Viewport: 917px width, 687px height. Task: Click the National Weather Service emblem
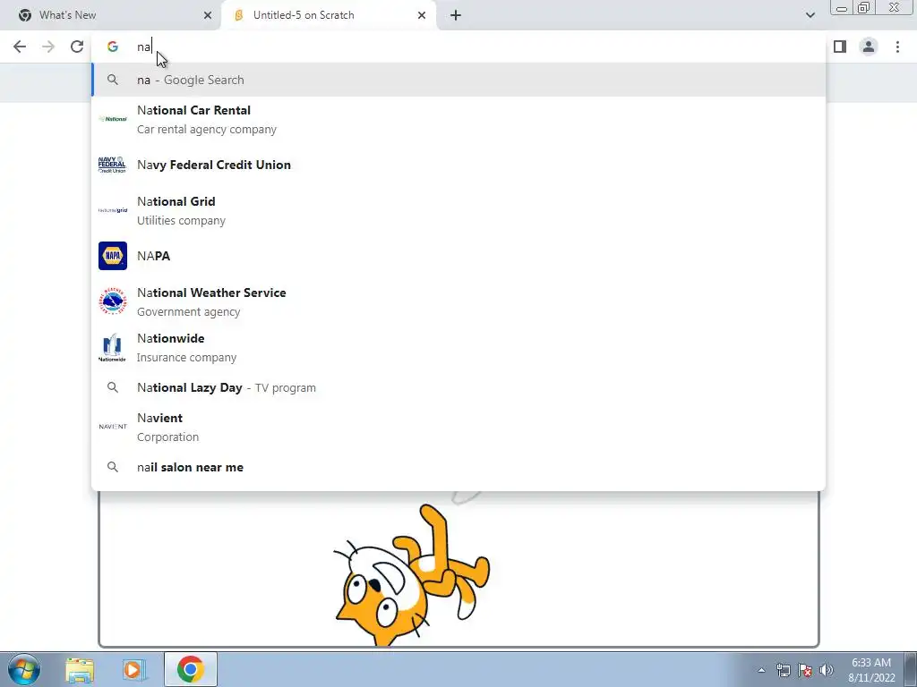(113, 301)
